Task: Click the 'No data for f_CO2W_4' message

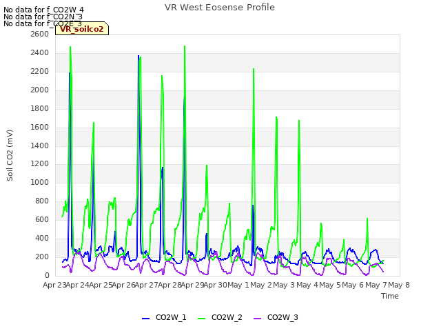Action: [43, 10]
